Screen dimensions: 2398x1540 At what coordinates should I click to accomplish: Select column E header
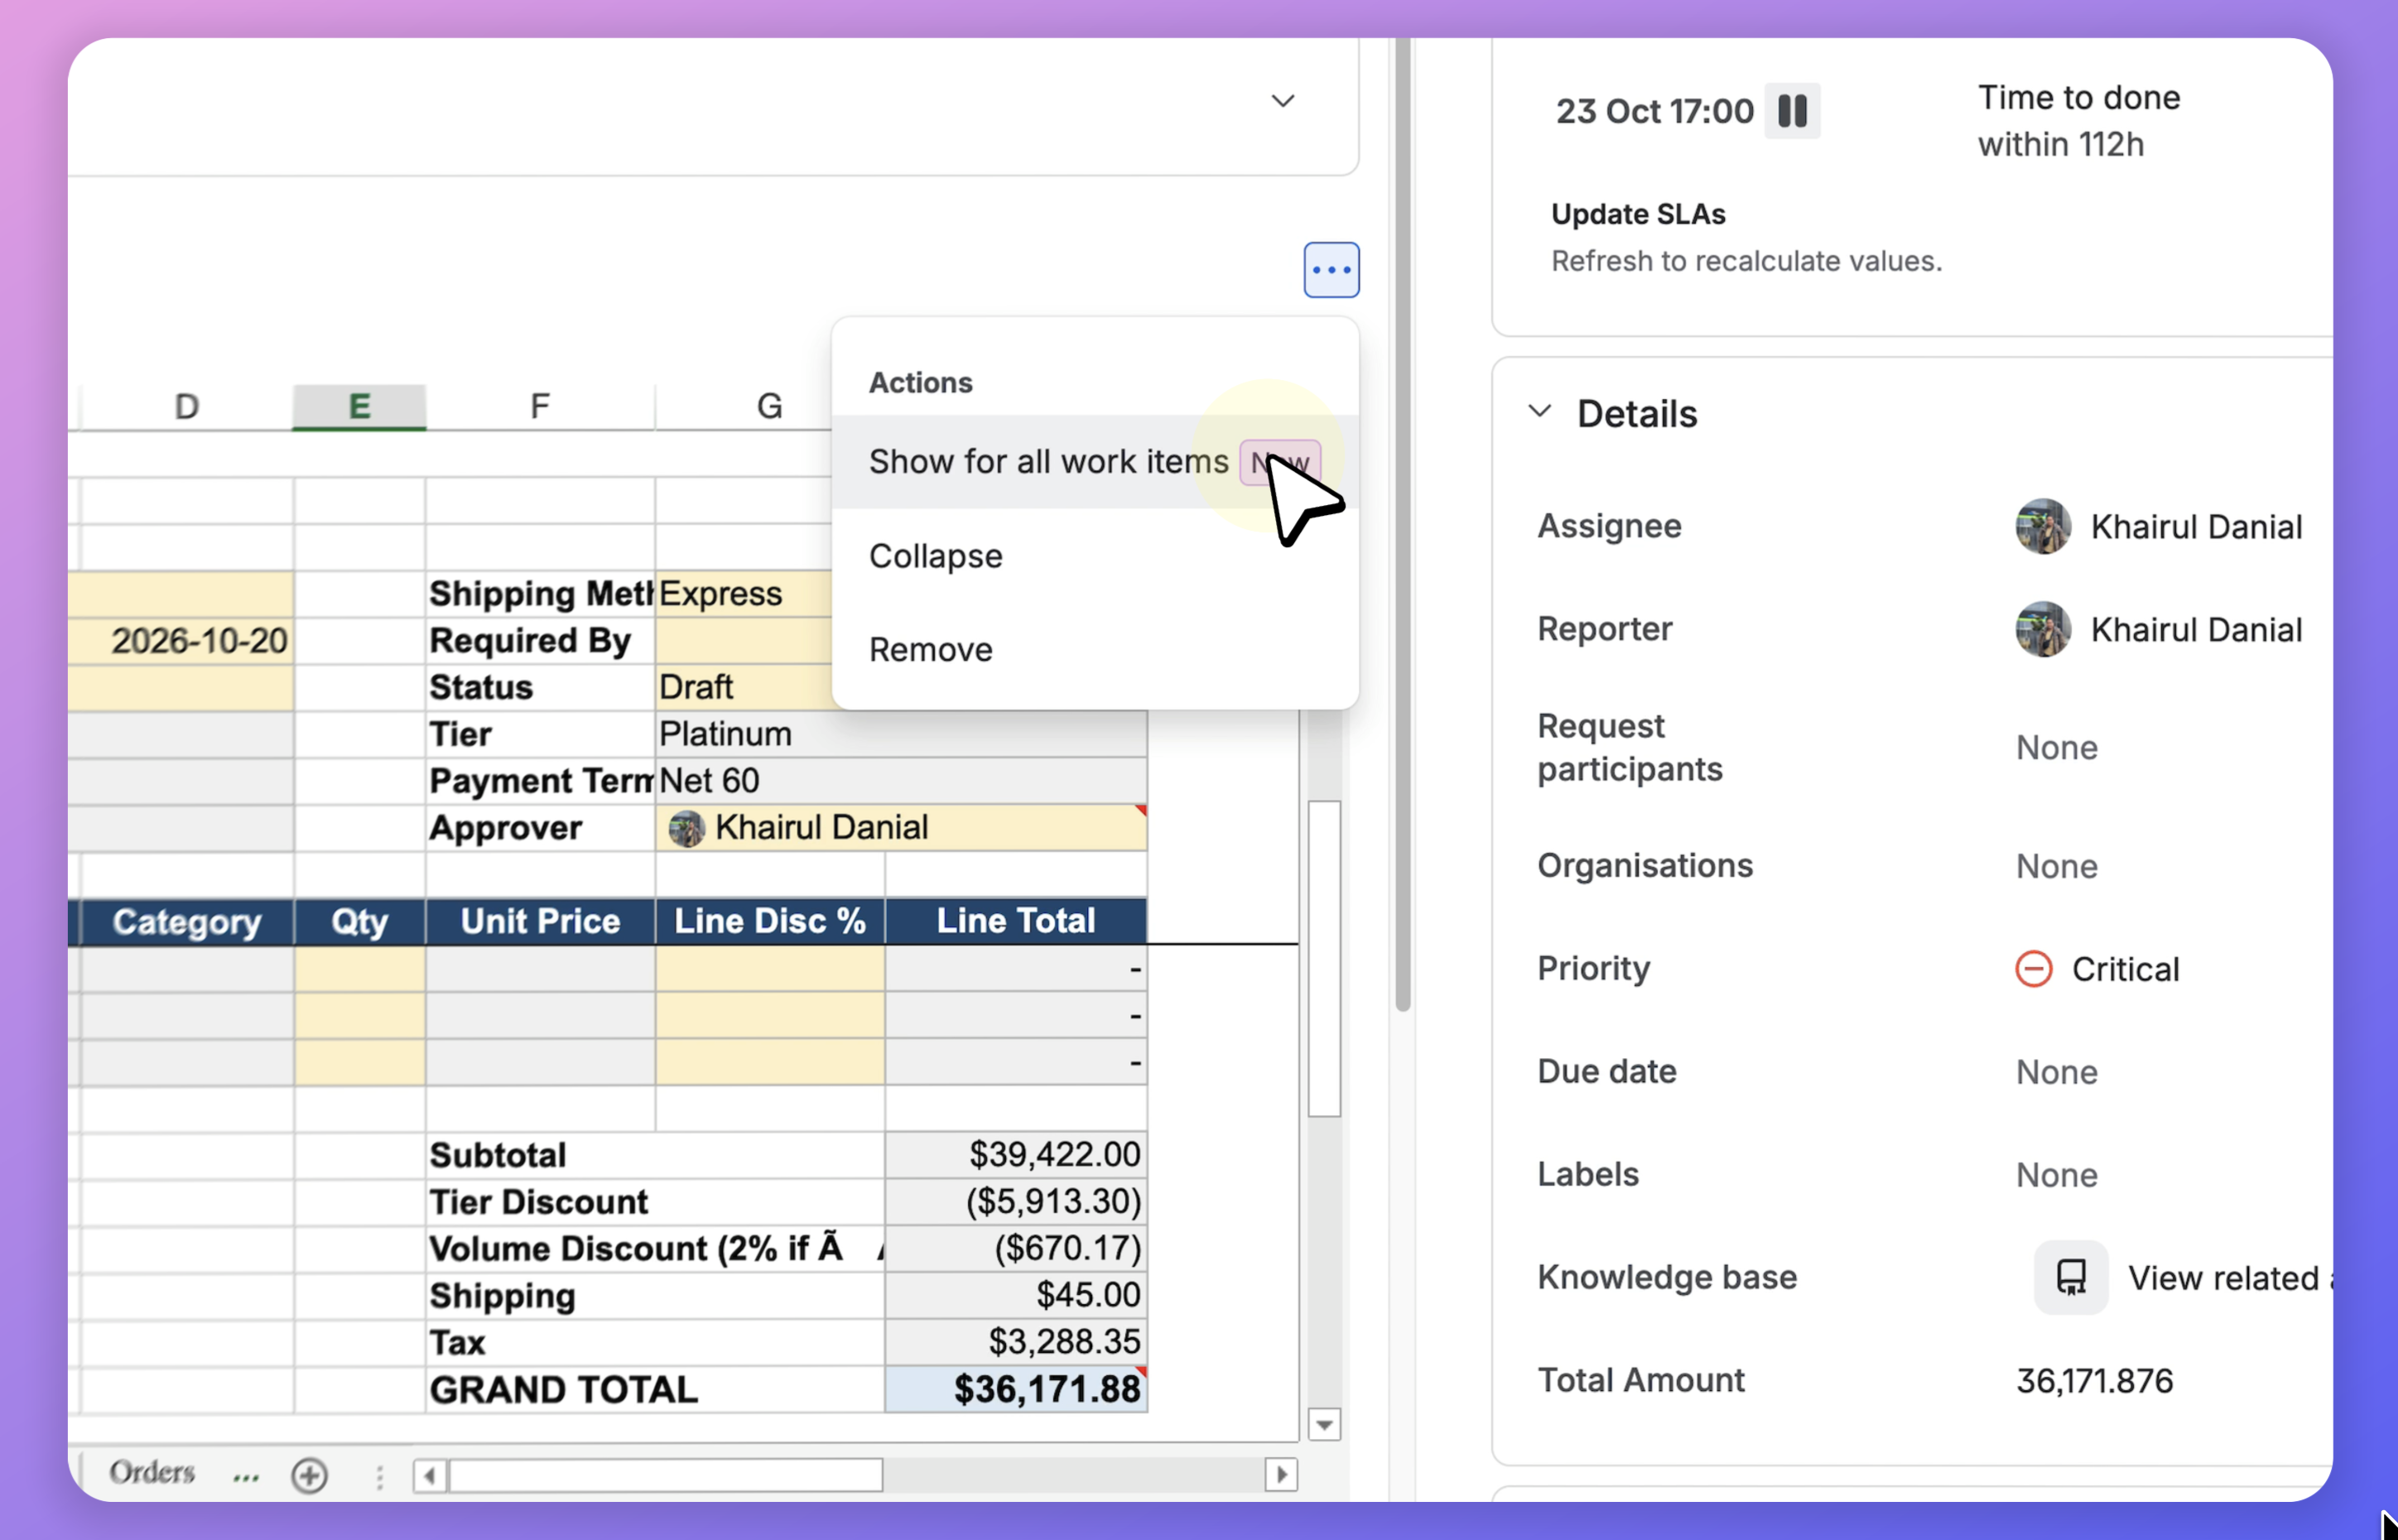pyautogui.click(x=359, y=406)
